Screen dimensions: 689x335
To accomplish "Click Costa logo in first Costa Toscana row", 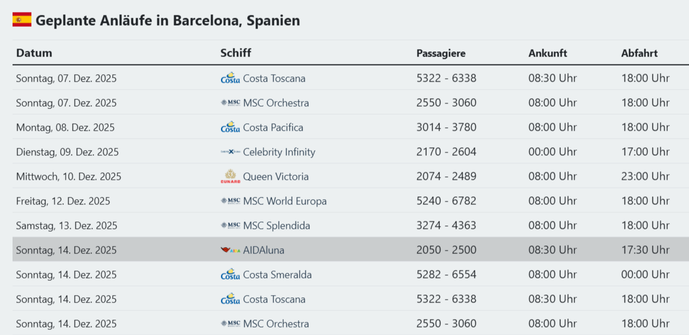I will [x=230, y=78].
